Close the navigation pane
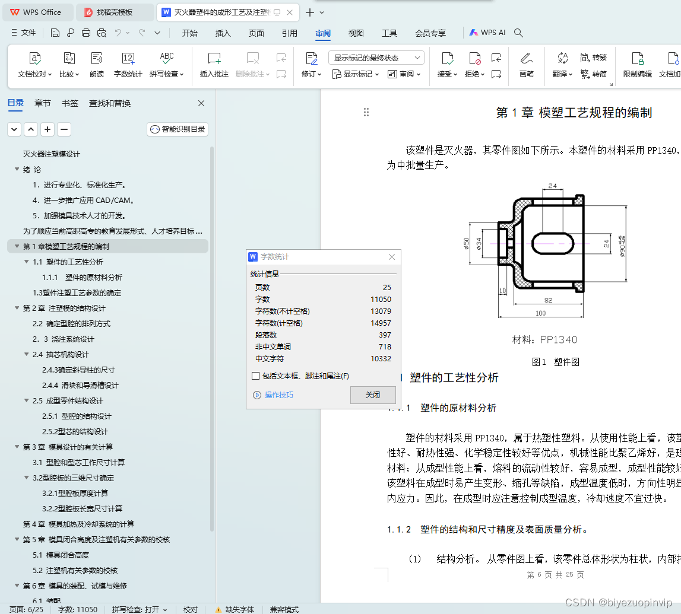The image size is (681, 614). (201, 103)
